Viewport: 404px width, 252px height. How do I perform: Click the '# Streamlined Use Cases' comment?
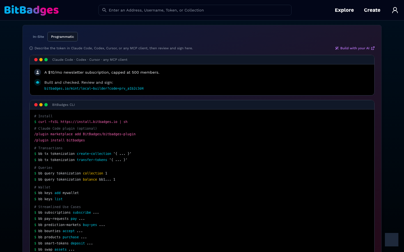[x=58, y=207]
